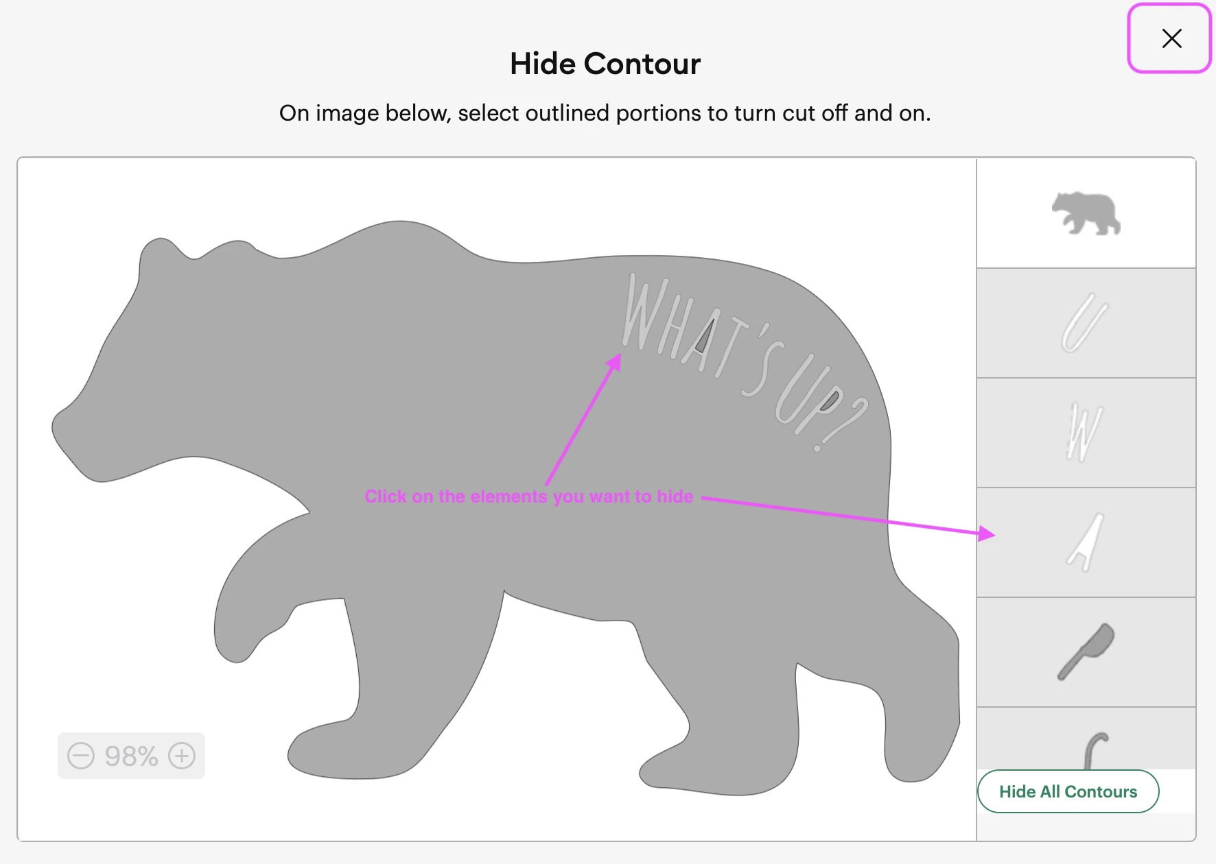The image size is (1216, 864).
Task: Click the zoom in plus icon
Action: (182, 756)
